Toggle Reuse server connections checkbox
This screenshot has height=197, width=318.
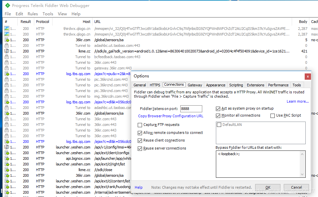[x=140, y=148]
